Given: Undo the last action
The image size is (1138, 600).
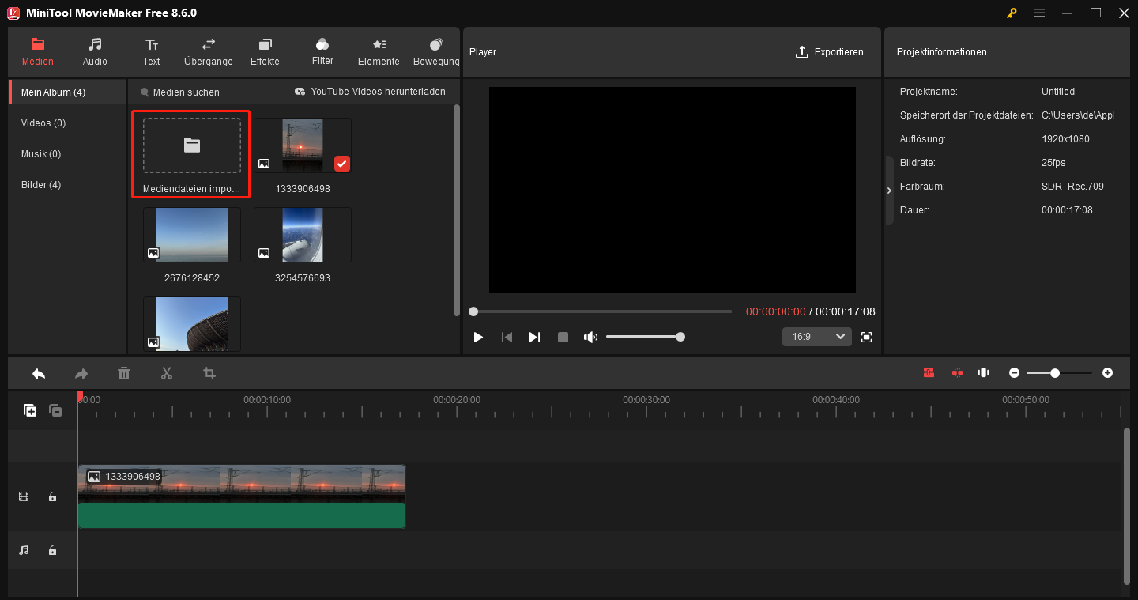Looking at the screenshot, I should pos(39,372).
